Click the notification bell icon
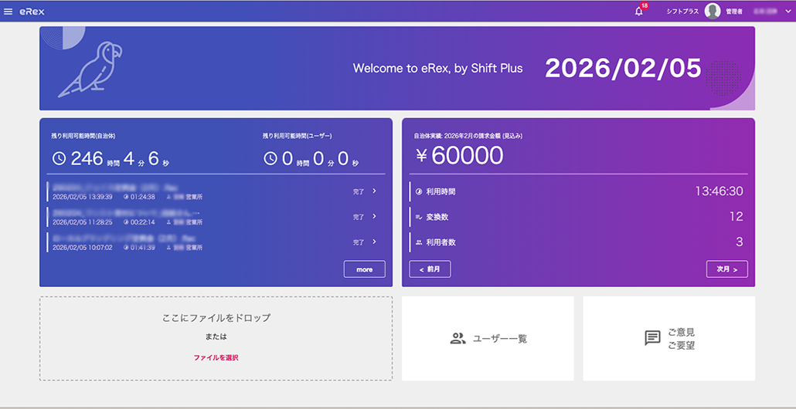The image size is (796, 409). pyautogui.click(x=639, y=12)
